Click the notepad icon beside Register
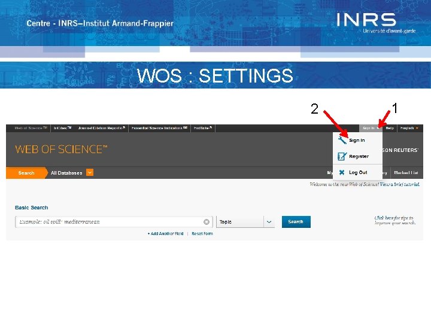Viewport: 431px width, 323px height. [x=342, y=156]
